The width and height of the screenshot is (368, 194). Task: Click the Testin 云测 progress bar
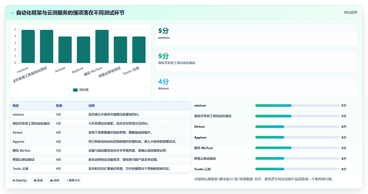297,169
